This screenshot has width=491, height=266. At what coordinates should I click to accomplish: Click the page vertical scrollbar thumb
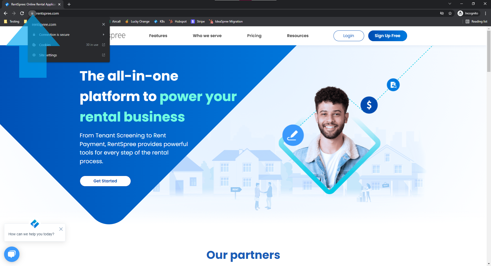point(489,51)
